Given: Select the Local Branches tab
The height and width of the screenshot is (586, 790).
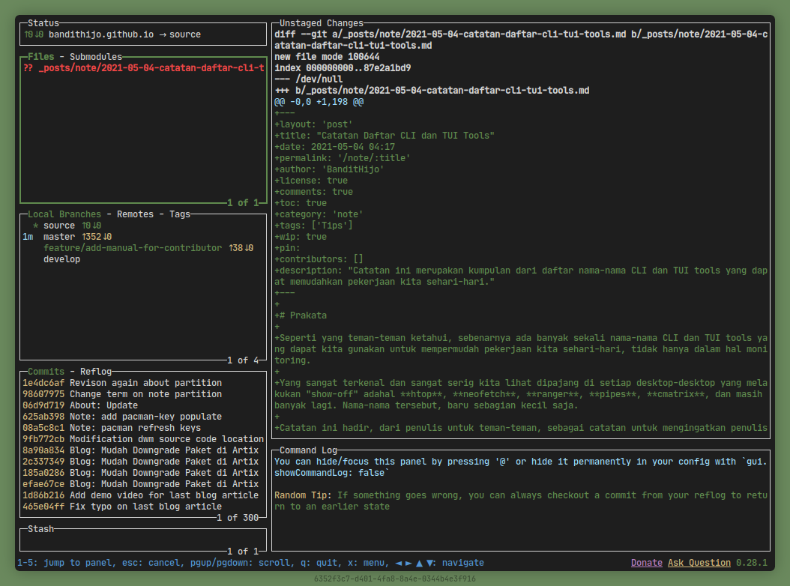Looking at the screenshot, I should pos(64,214).
